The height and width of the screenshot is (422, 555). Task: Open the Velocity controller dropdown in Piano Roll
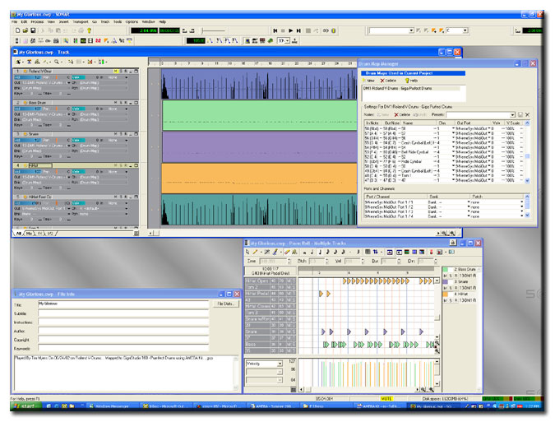[x=280, y=364]
